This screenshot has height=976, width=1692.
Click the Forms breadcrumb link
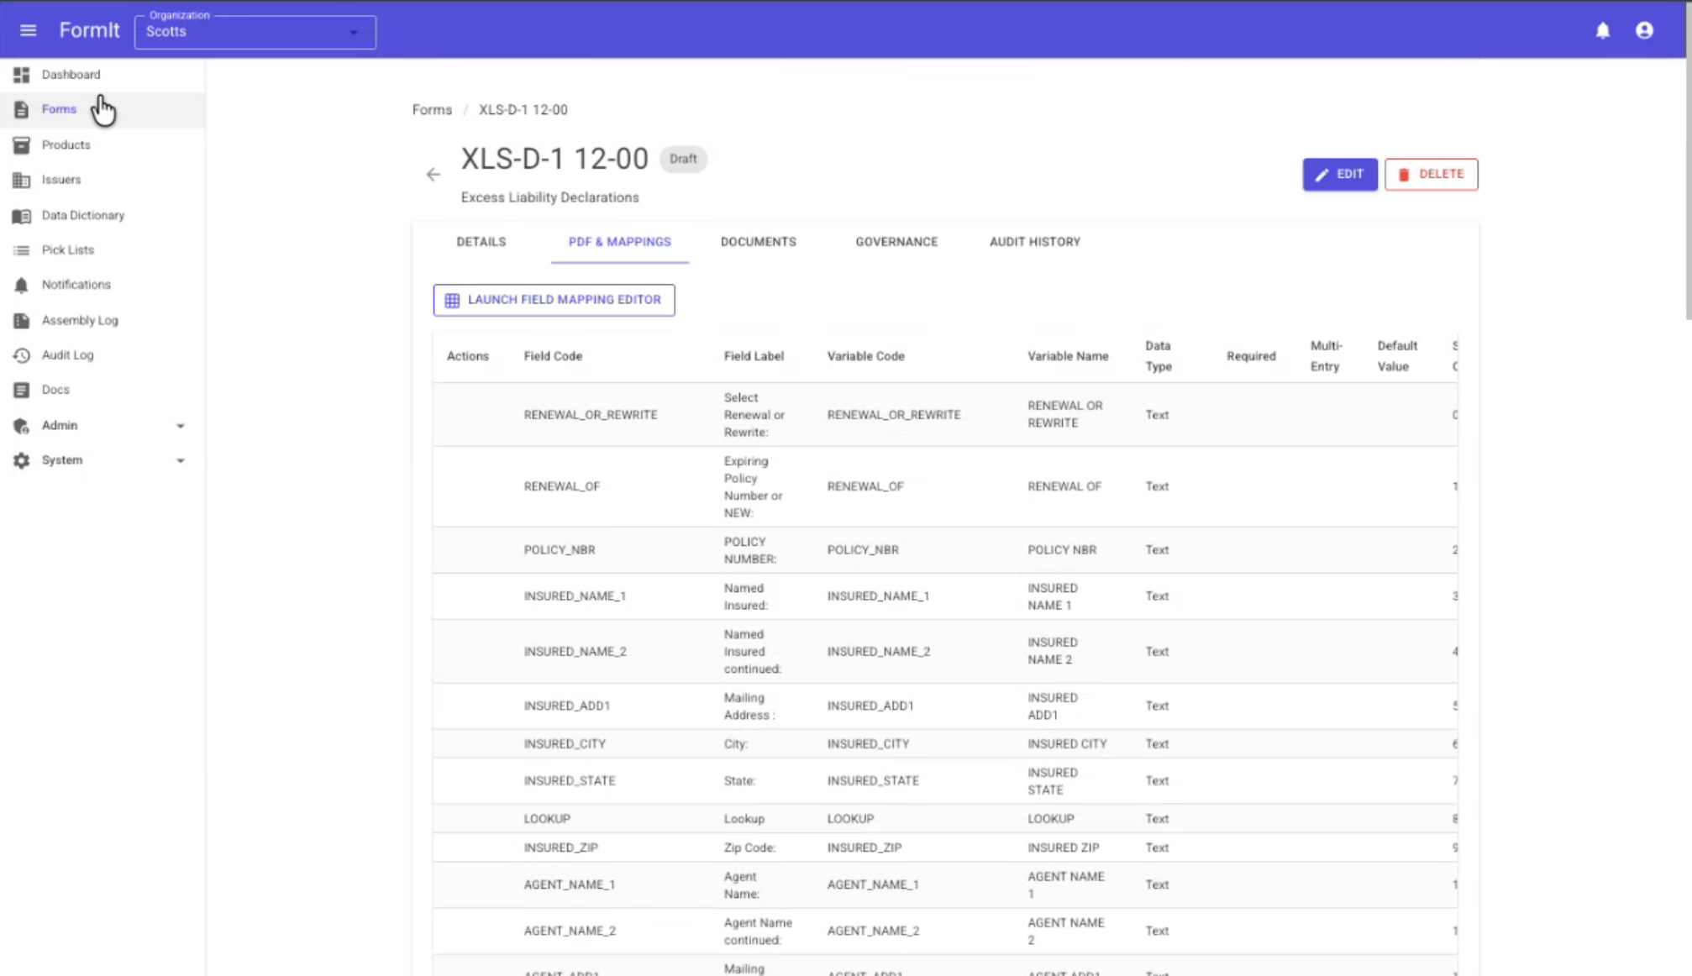[x=432, y=110]
